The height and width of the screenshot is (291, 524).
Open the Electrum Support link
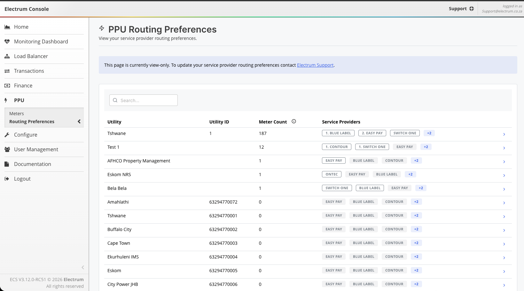(315, 65)
